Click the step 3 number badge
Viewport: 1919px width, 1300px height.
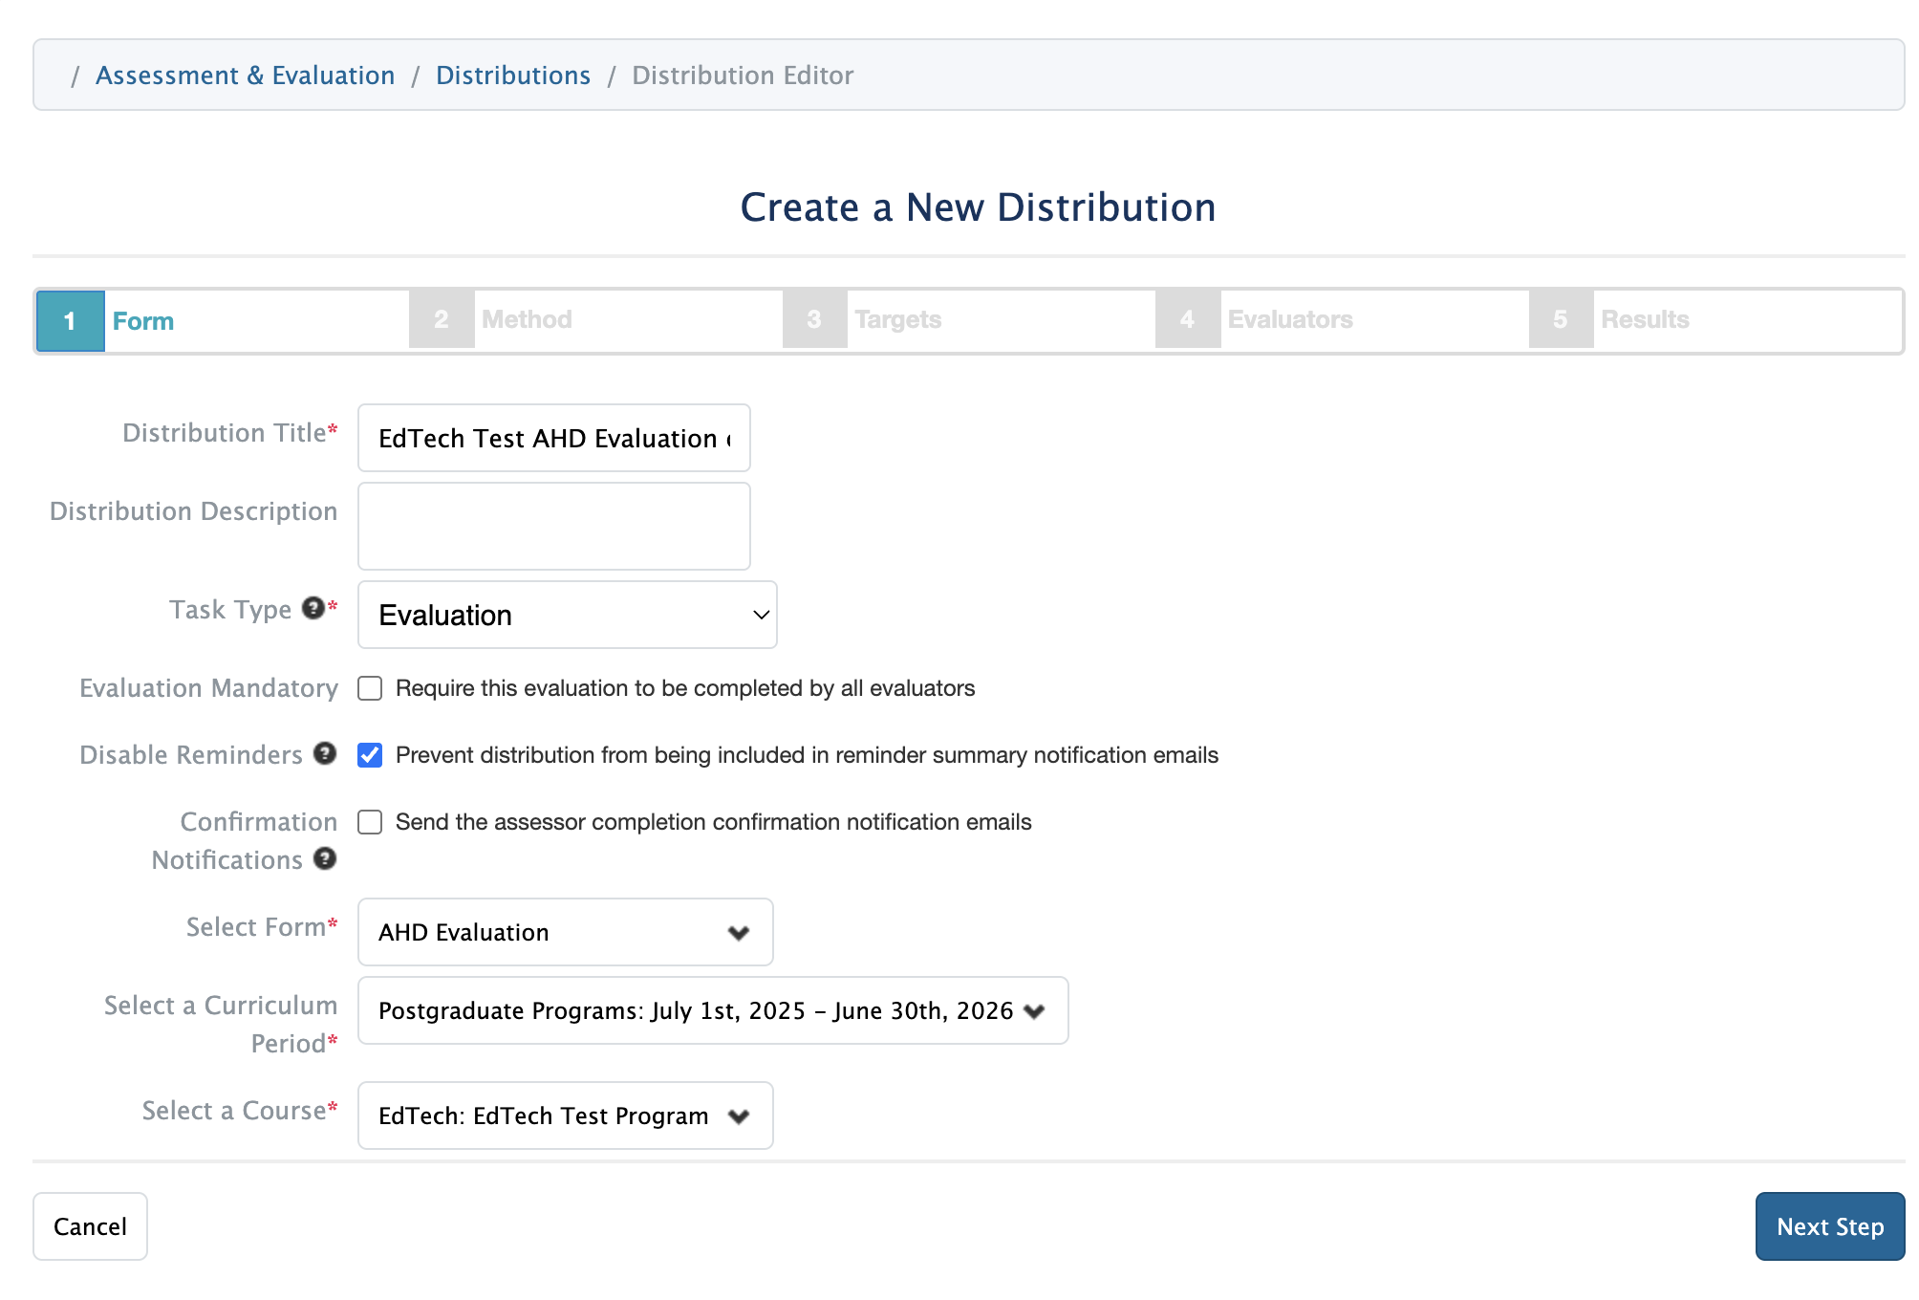814,319
